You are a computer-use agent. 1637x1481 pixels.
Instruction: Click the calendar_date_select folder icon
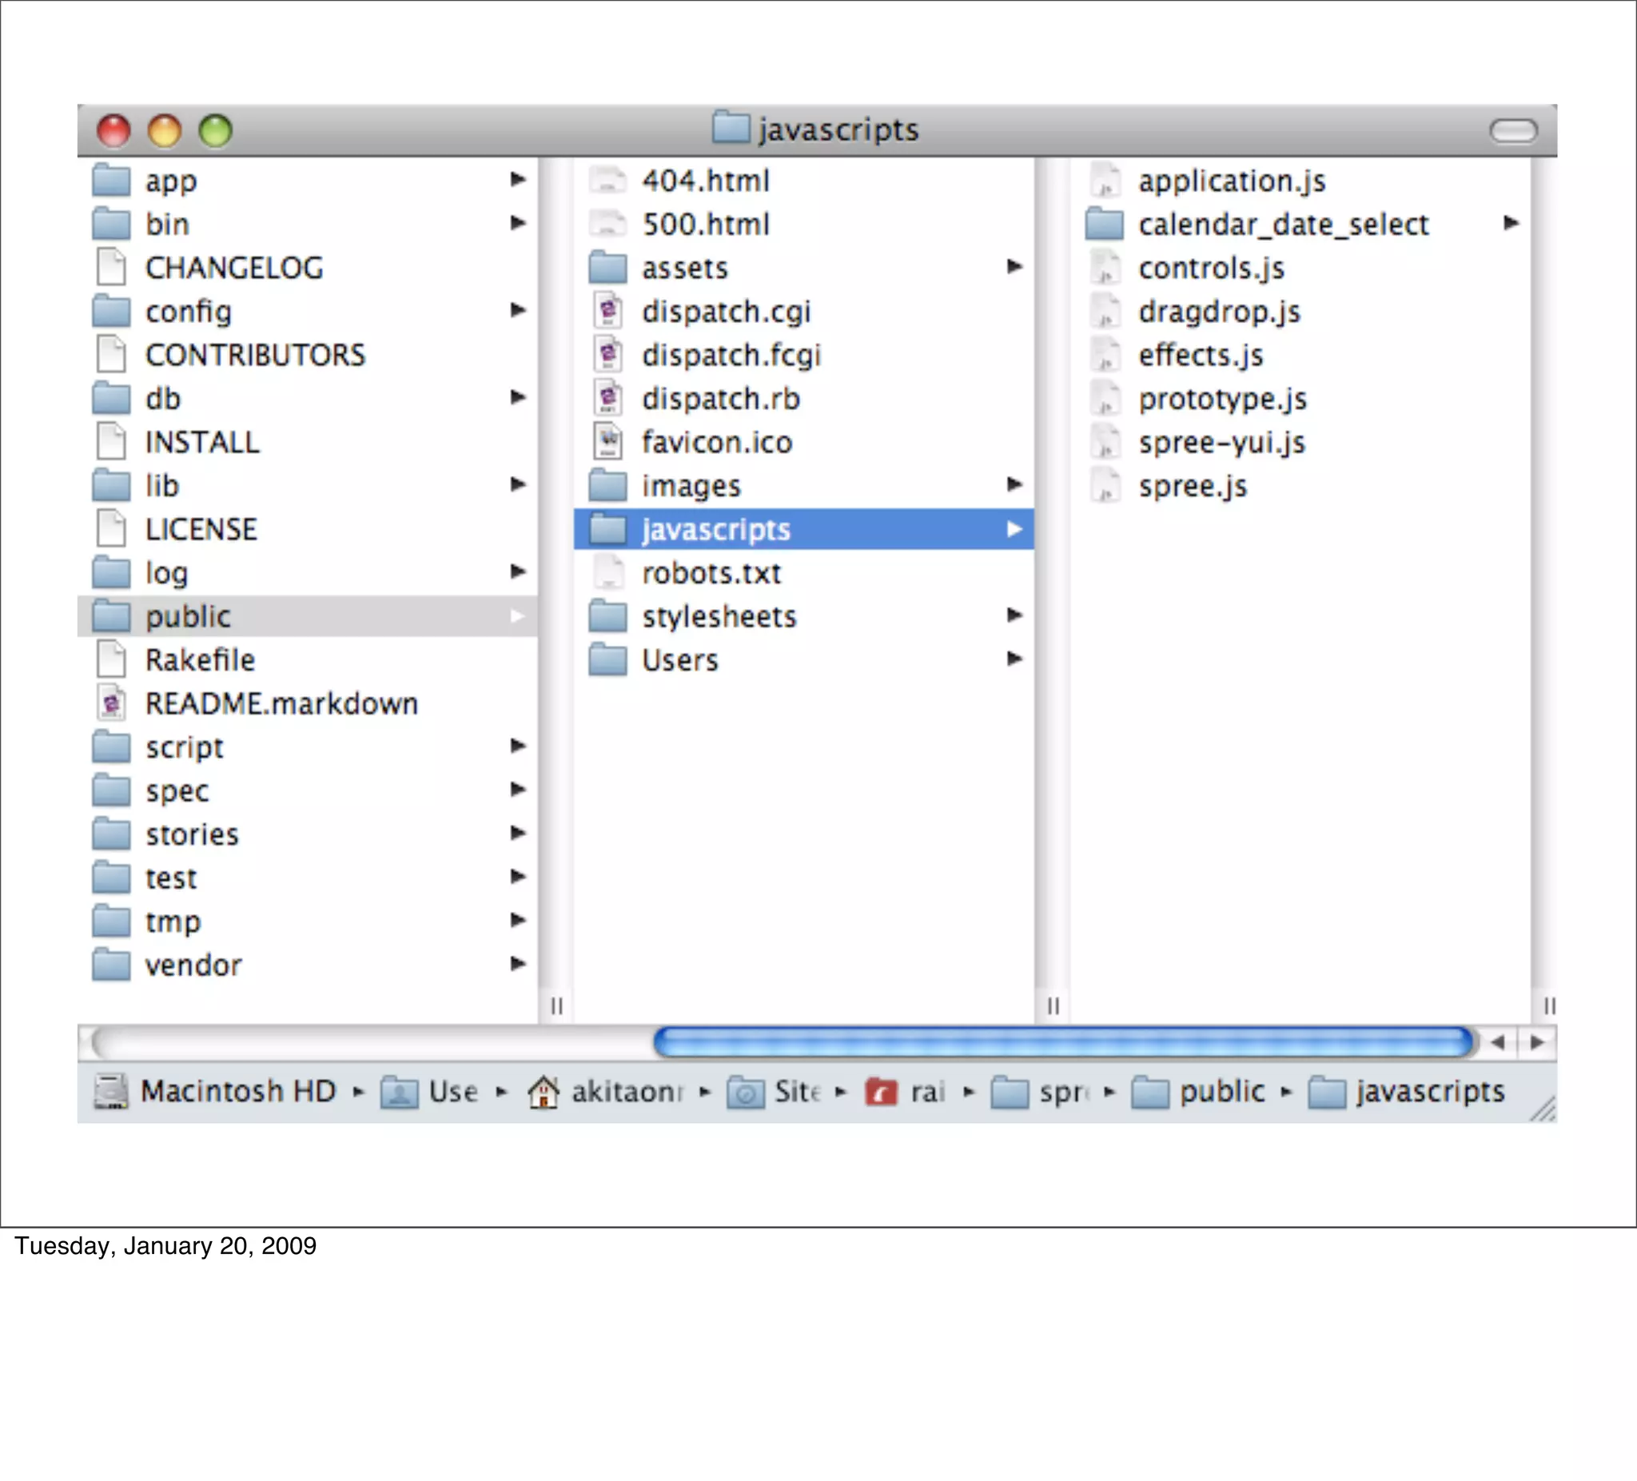[x=1105, y=224]
